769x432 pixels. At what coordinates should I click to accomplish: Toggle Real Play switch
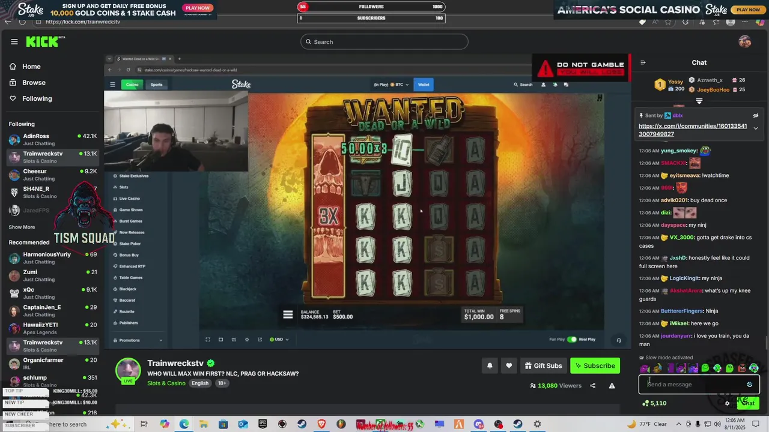click(x=572, y=340)
